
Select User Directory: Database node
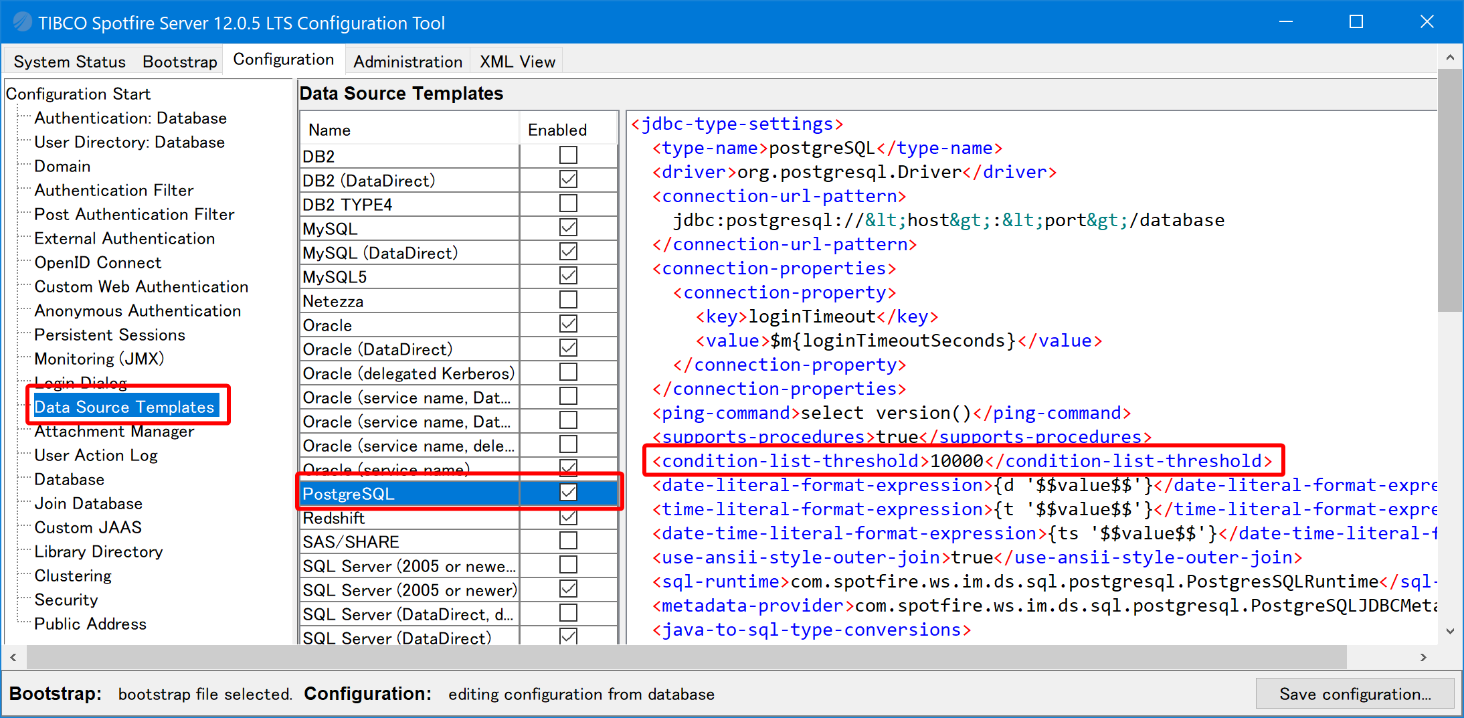coord(129,142)
